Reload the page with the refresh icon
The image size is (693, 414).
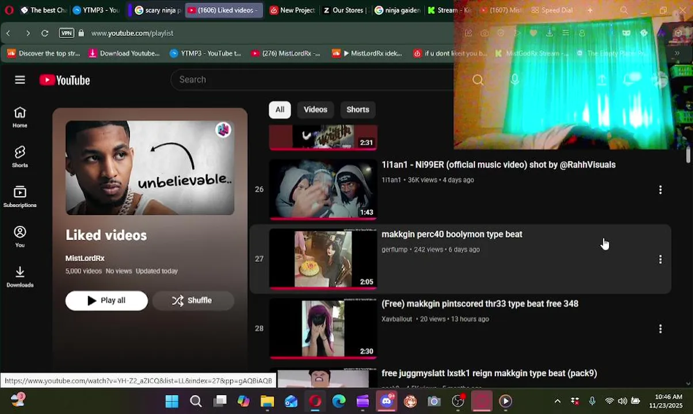pyautogui.click(x=45, y=33)
